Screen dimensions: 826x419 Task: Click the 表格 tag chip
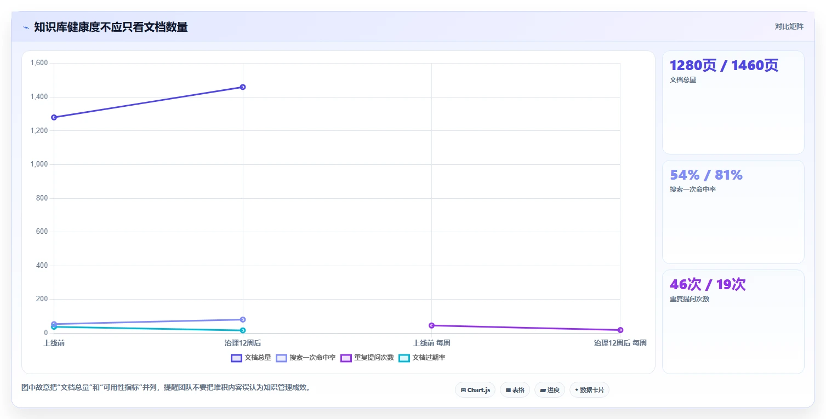[515, 390]
